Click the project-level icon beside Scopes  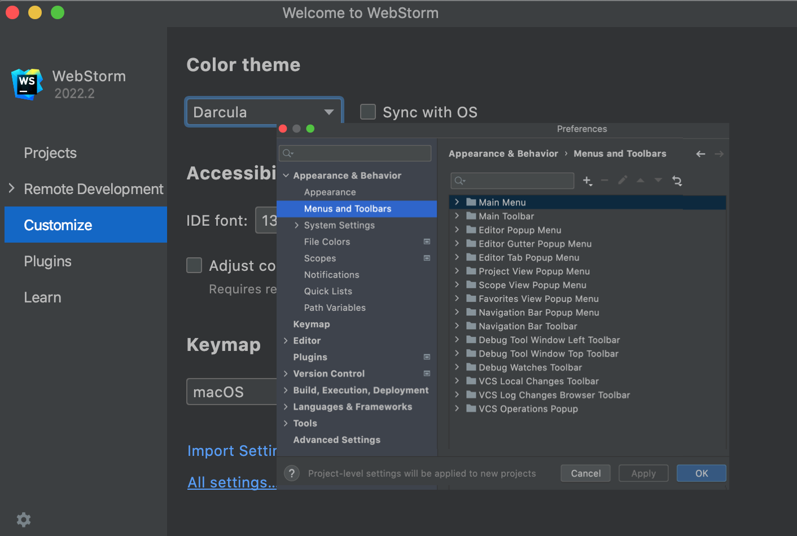(427, 258)
